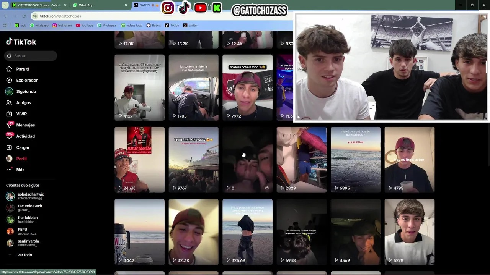
Task: Open the BotRix bookmark
Action: tap(154, 26)
